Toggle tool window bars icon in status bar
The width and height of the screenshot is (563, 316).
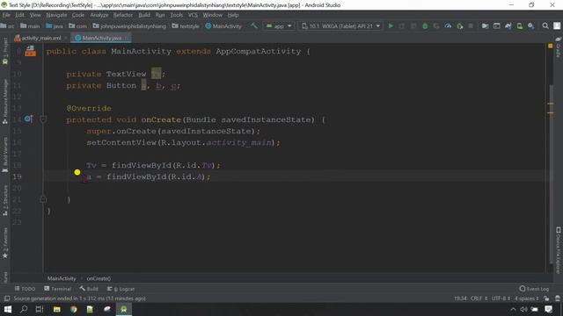(x=6, y=298)
